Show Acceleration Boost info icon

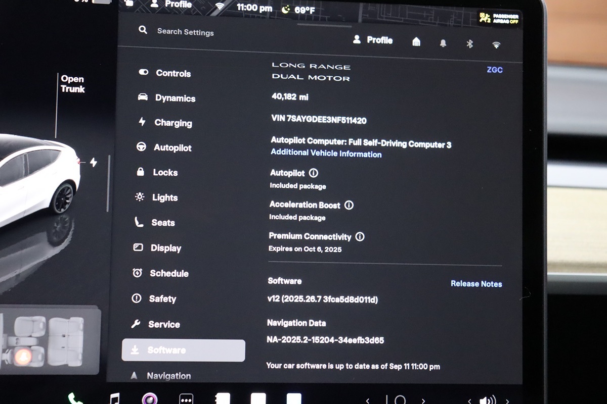[349, 205]
